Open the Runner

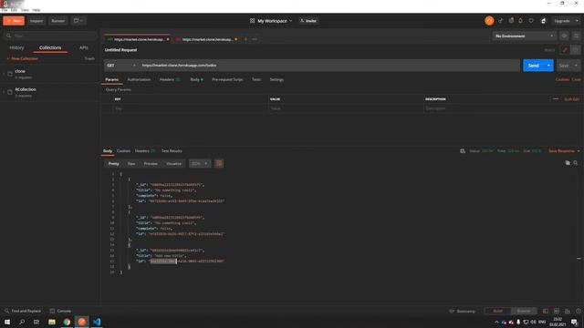58,21
